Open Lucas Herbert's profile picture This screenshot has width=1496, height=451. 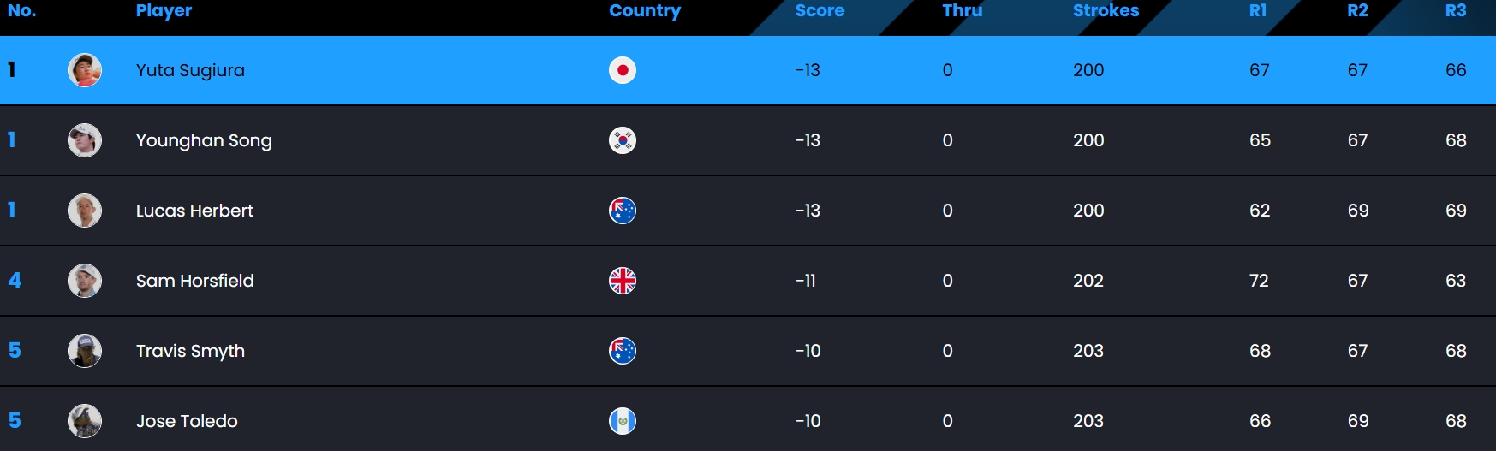pyautogui.click(x=85, y=211)
